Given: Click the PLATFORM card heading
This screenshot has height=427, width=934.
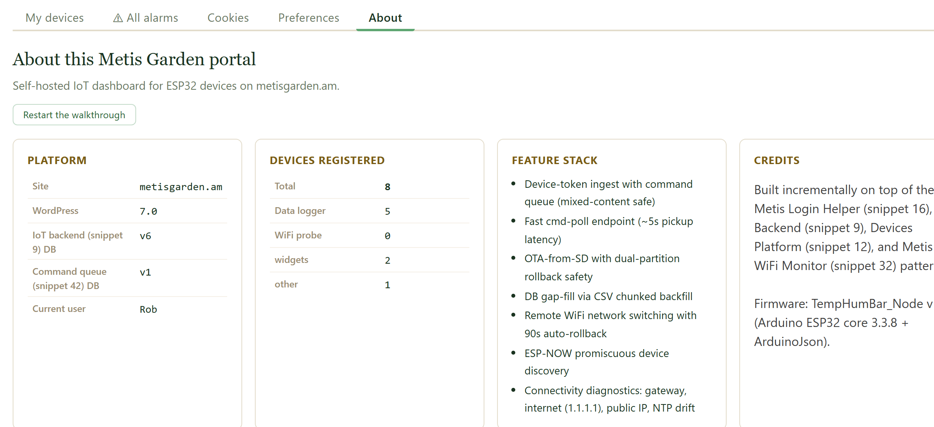Looking at the screenshot, I should pos(57,161).
